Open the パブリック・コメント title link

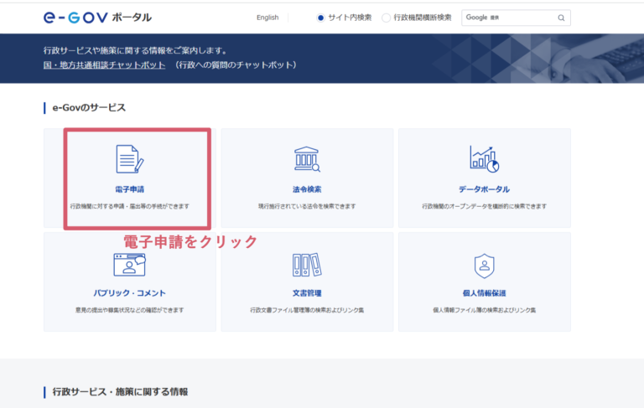point(129,293)
